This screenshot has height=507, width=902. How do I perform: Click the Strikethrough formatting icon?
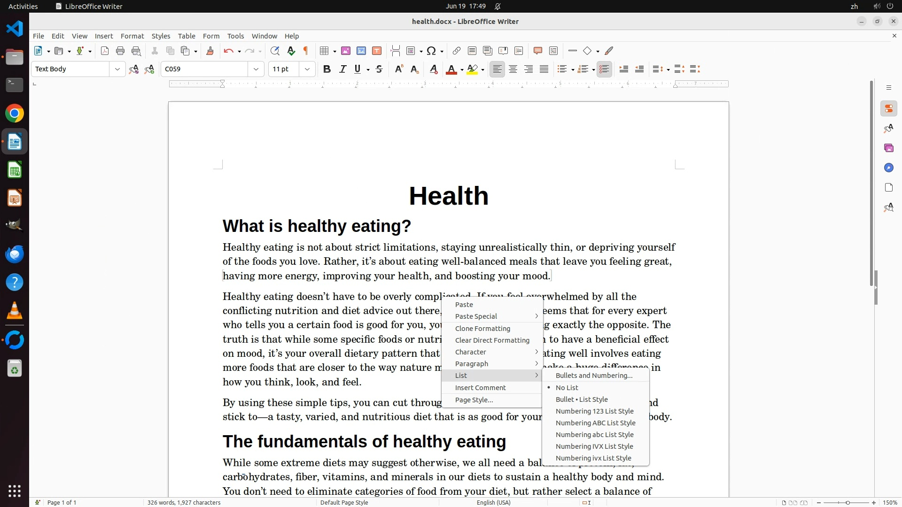click(379, 69)
